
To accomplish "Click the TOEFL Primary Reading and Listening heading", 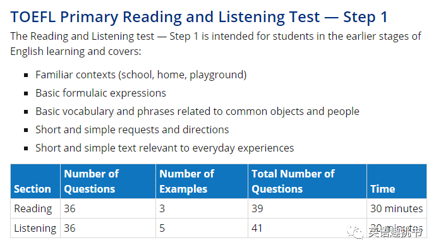I will 199,17.
